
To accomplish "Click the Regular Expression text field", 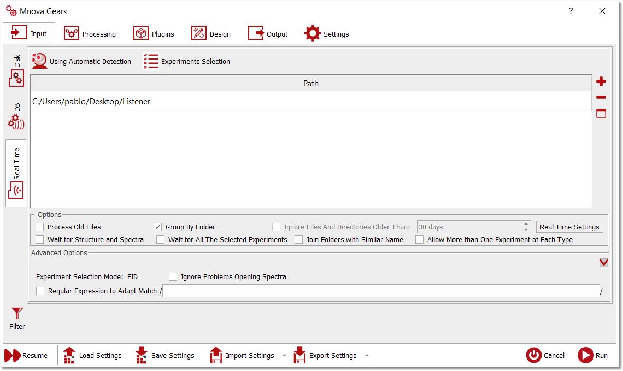I will (x=381, y=291).
